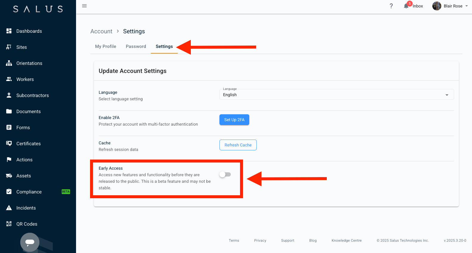472x253 pixels.
Task: Switch to the Password tab
Action: click(x=136, y=46)
